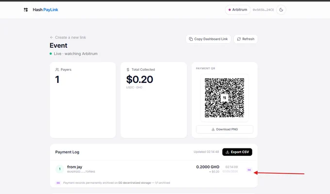Click the circular refresh arrows icon
The width and height of the screenshot is (330, 194).
pos(239,39)
